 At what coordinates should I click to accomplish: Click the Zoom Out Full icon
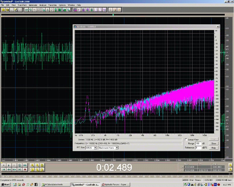pyautogui.click(x=42, y=165)
